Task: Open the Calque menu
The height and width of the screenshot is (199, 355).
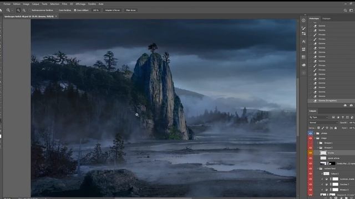Action: tap(35, 4)
